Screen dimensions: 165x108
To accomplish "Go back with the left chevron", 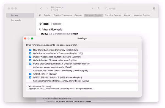I will tap(41, 8).
